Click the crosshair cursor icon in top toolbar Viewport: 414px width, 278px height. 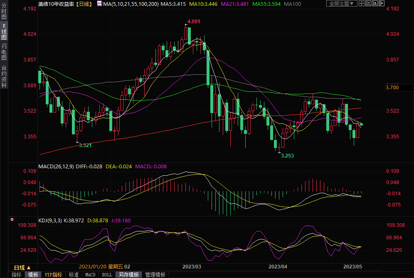[362, 3]
